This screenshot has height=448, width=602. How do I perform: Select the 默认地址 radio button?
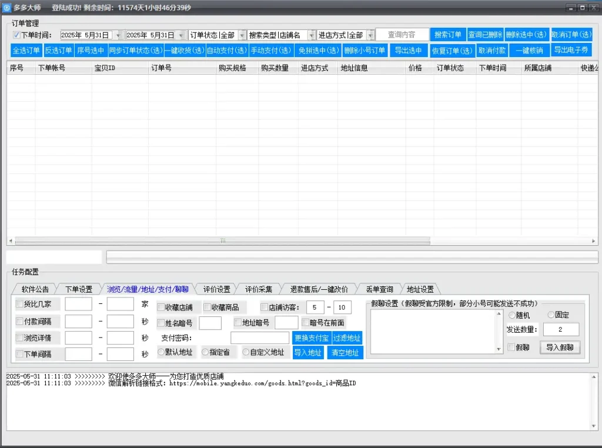[x=161, y=352]
